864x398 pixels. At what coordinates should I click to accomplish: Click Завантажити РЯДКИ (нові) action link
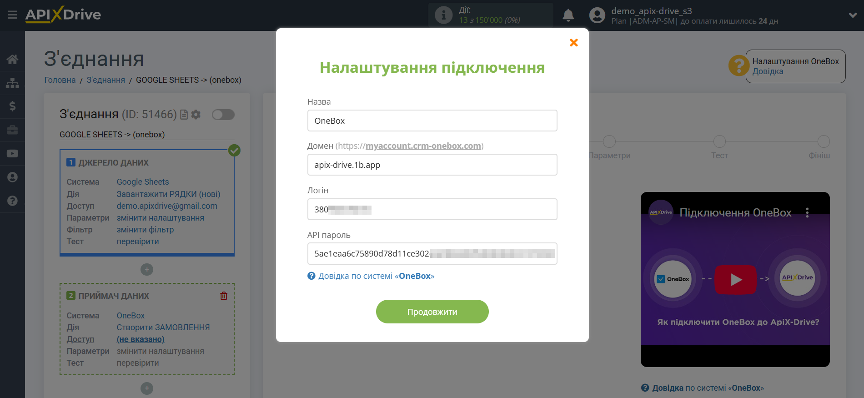[168, 194]
